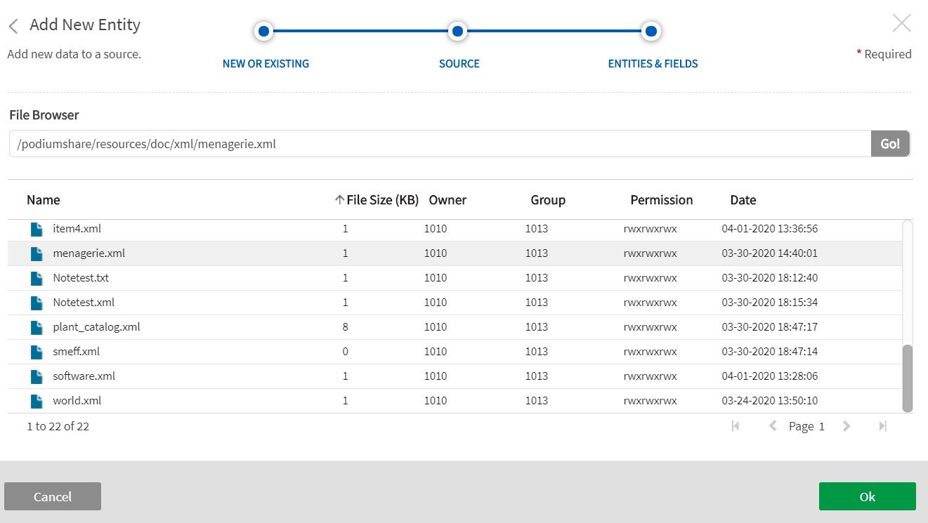Viewport: 928px width, 523px height.
Task: Click the '1 to 22 of 22' label
Action: tap(58, 426)
